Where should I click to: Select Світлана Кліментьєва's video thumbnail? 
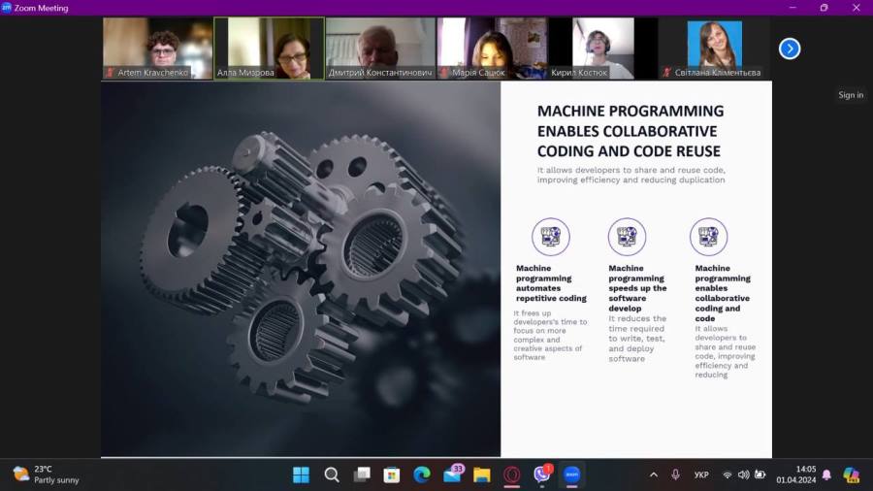[x=715, y=49]
